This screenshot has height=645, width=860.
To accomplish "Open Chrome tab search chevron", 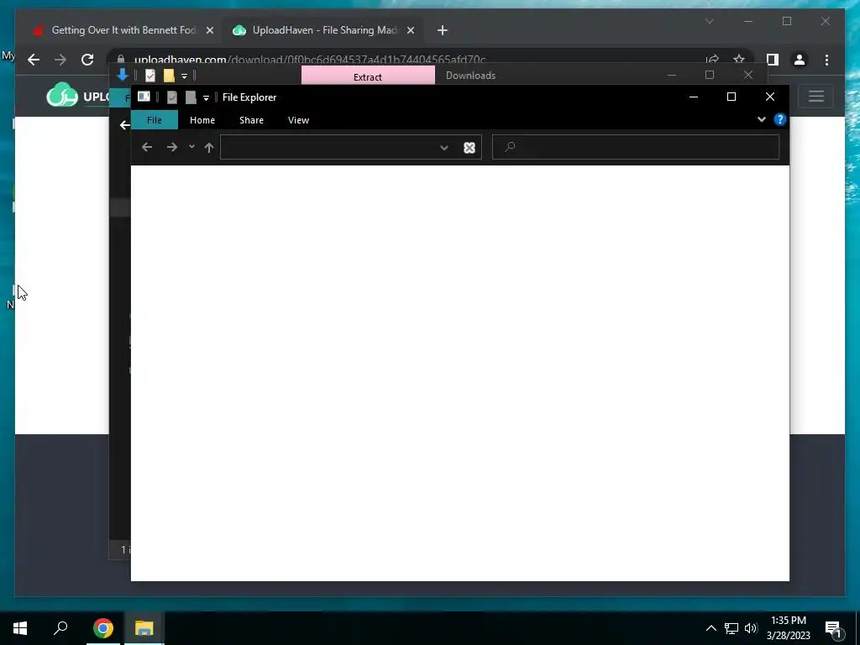I will coord(709,21).
